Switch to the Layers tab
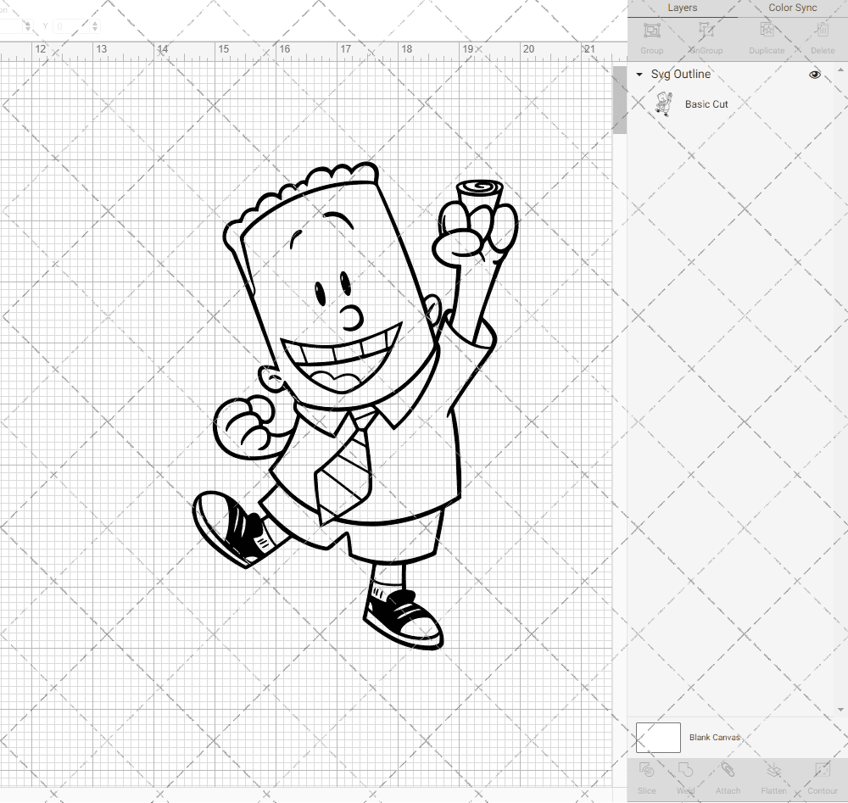The width and height of the screenshot is (848, 803). (x=682, y=8)
